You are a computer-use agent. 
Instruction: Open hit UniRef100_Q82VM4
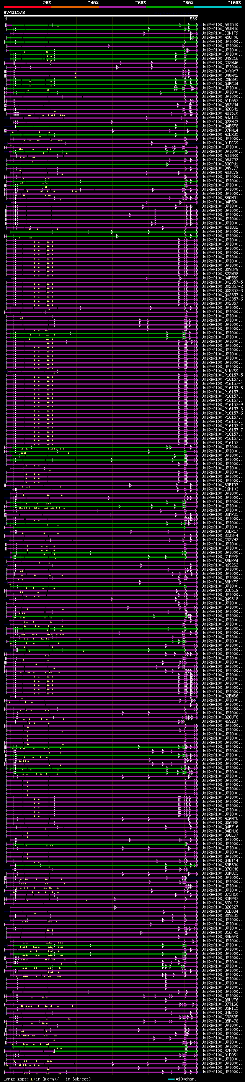point(219,105)
